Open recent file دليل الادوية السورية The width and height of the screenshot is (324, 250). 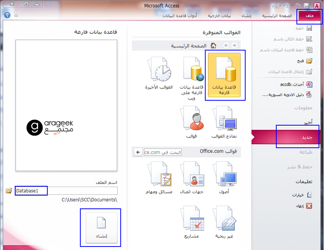(x=287, y=94)
